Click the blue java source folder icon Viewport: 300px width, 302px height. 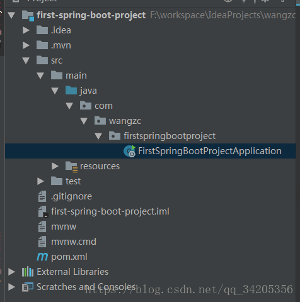tap(71, 91)
